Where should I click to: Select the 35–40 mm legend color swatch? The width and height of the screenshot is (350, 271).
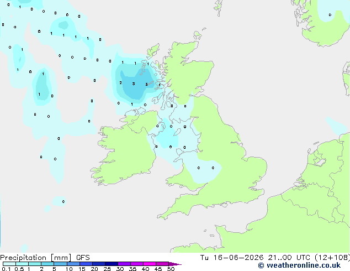(137, 264)
